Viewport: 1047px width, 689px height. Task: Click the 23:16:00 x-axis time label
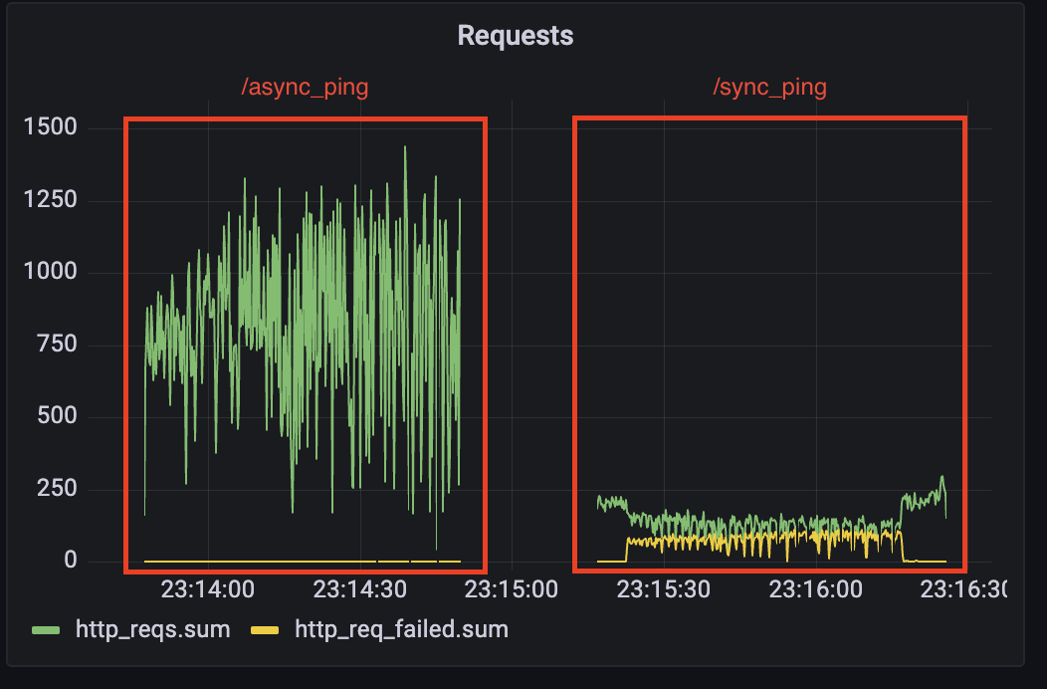click(815, 589)
